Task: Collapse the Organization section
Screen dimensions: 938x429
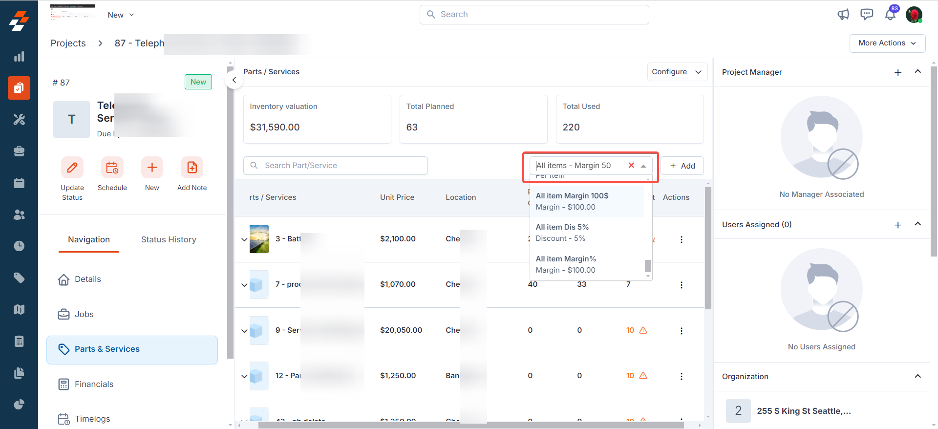Action: coord(917,376)
